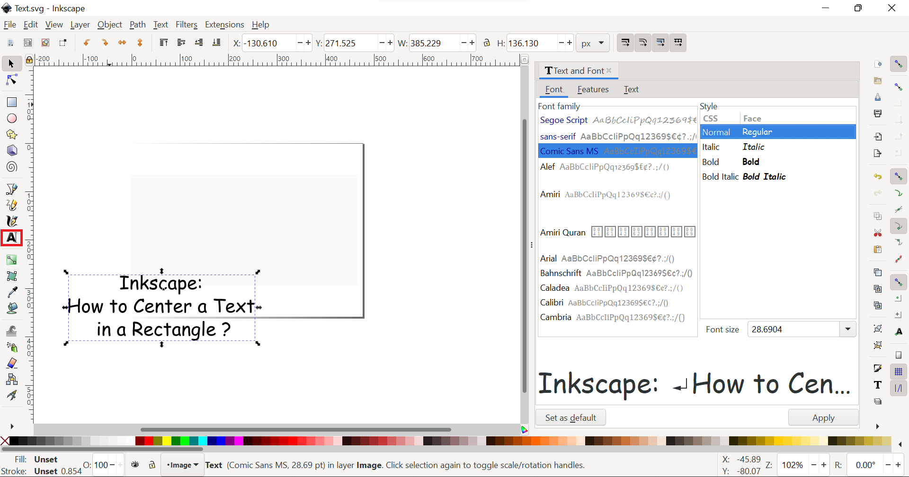
Task: Open the Fill and Stroke dialog icon
Action: point(878,368)
